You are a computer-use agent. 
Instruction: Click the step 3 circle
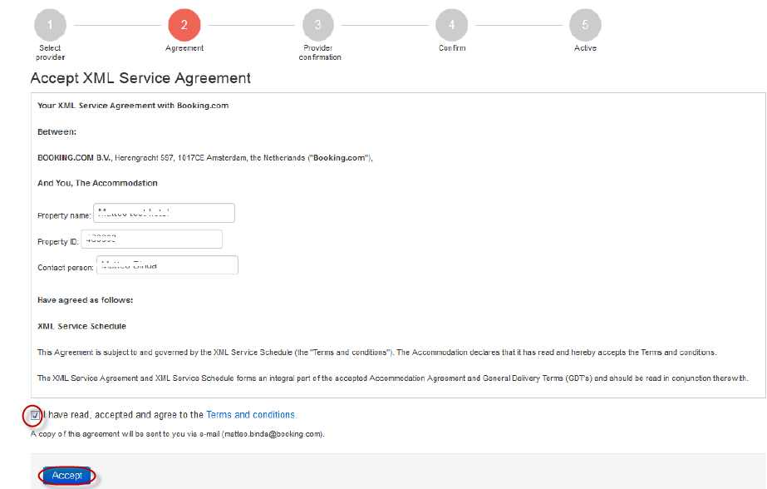tap(318, 25)
